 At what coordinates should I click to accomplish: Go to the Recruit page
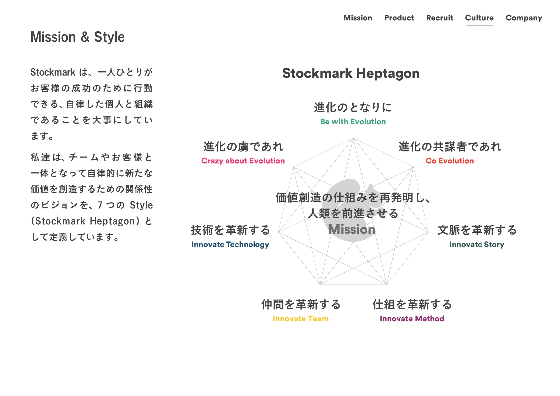[x=440, y=18]
